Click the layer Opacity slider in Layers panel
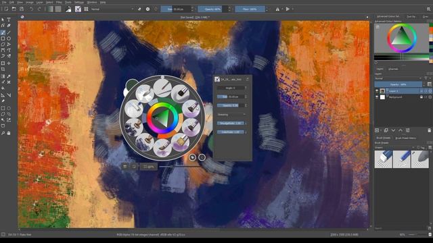433x243 pixels. tap(398, 84)
